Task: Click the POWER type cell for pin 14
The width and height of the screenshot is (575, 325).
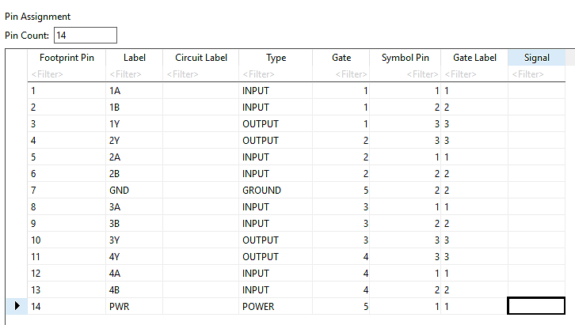Action: 276,306
